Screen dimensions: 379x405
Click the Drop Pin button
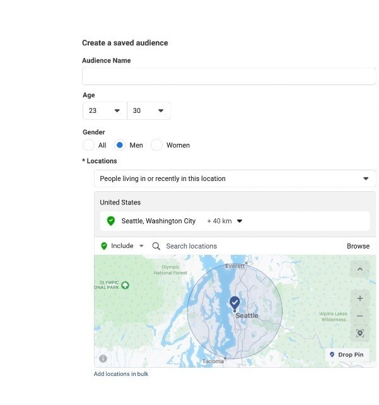[x=347, y=355]
